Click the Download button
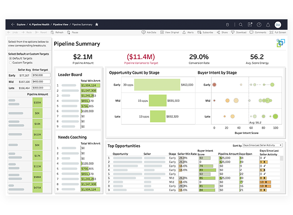Image resolution: width=293 pixels, height=215 pixels. pyautogui.click(x=239, y=32)
